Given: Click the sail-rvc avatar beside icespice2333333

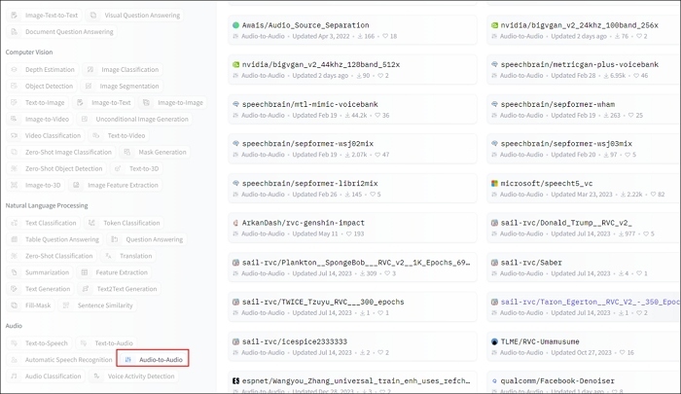Looking at the screenshot, I should pos(236,341).
